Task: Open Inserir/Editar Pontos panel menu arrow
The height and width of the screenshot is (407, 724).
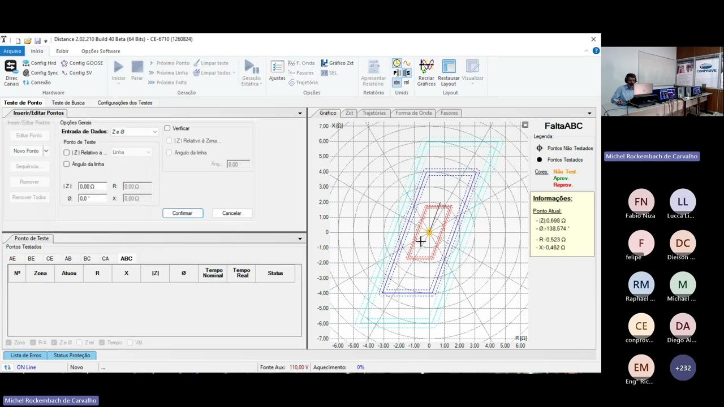Action: [x=300, y=113]
